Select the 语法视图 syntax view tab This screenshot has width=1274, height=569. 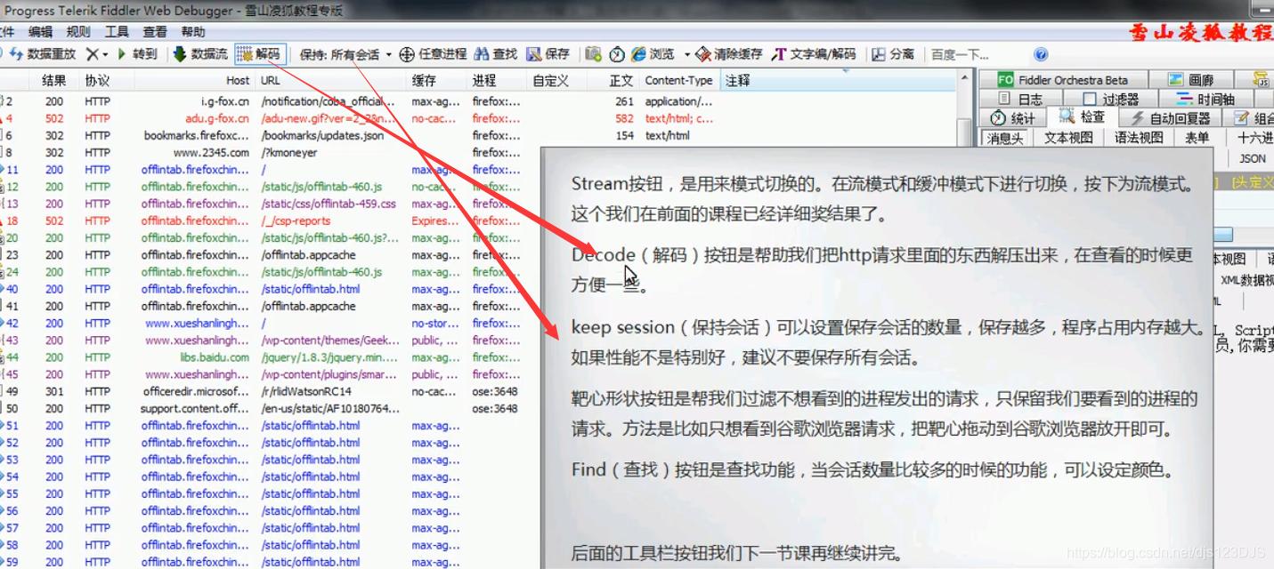[1139, 137]
